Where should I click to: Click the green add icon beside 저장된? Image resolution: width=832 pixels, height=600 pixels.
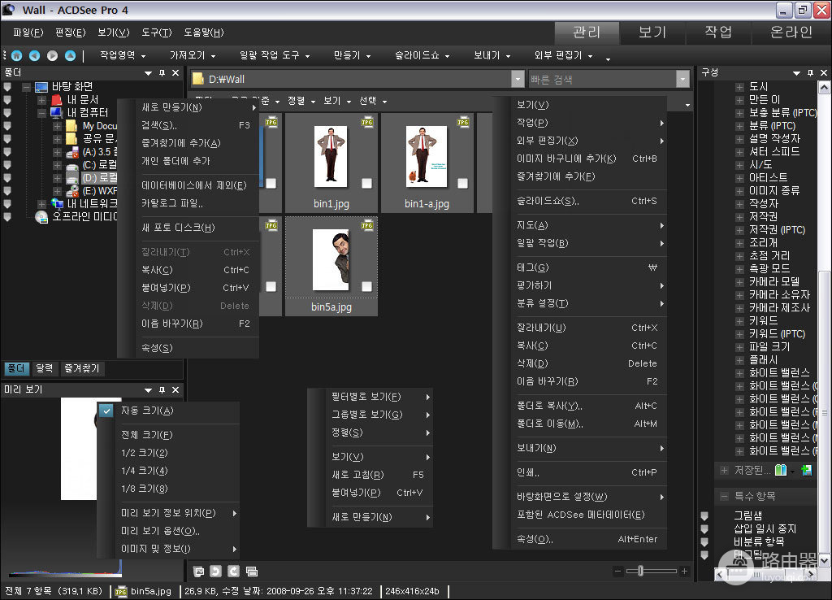[x=807, y=470]
